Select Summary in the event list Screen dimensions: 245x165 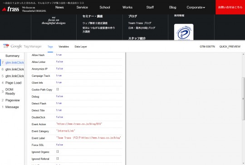coord(12,56)
